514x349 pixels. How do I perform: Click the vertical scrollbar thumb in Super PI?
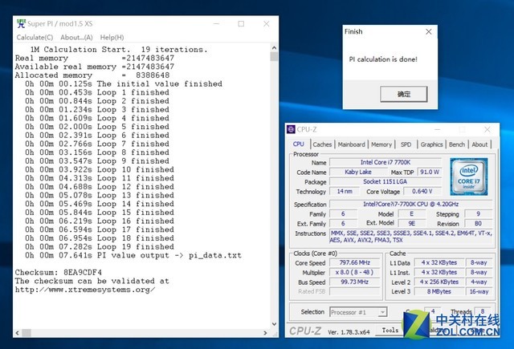point(274,57)
